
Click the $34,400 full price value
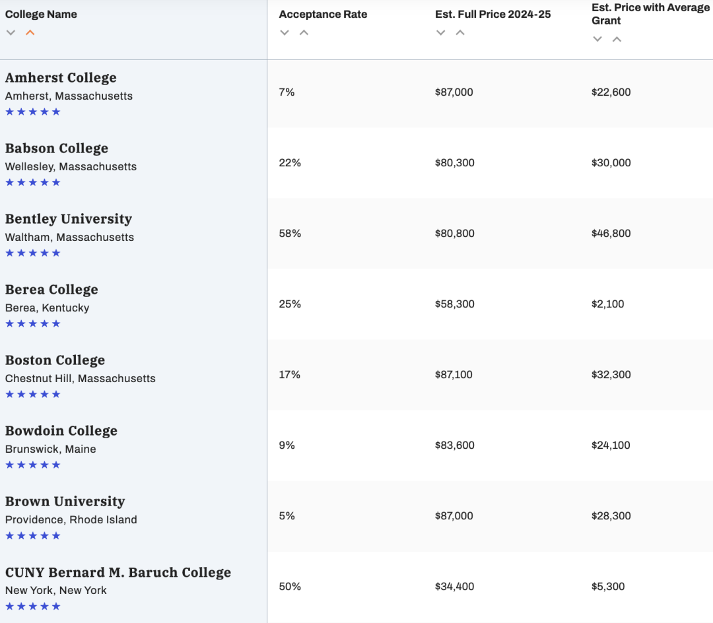455,587
